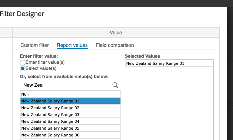Select New Zealand Salary Range 02
This screenshot has height=140, width=233.
70,108
